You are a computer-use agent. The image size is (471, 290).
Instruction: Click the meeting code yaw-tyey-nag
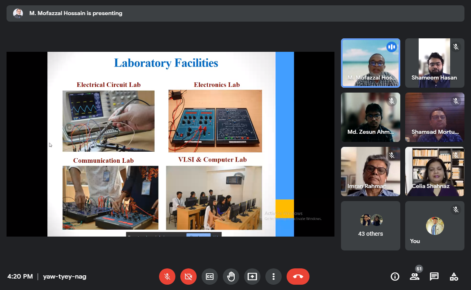[65, 277]
